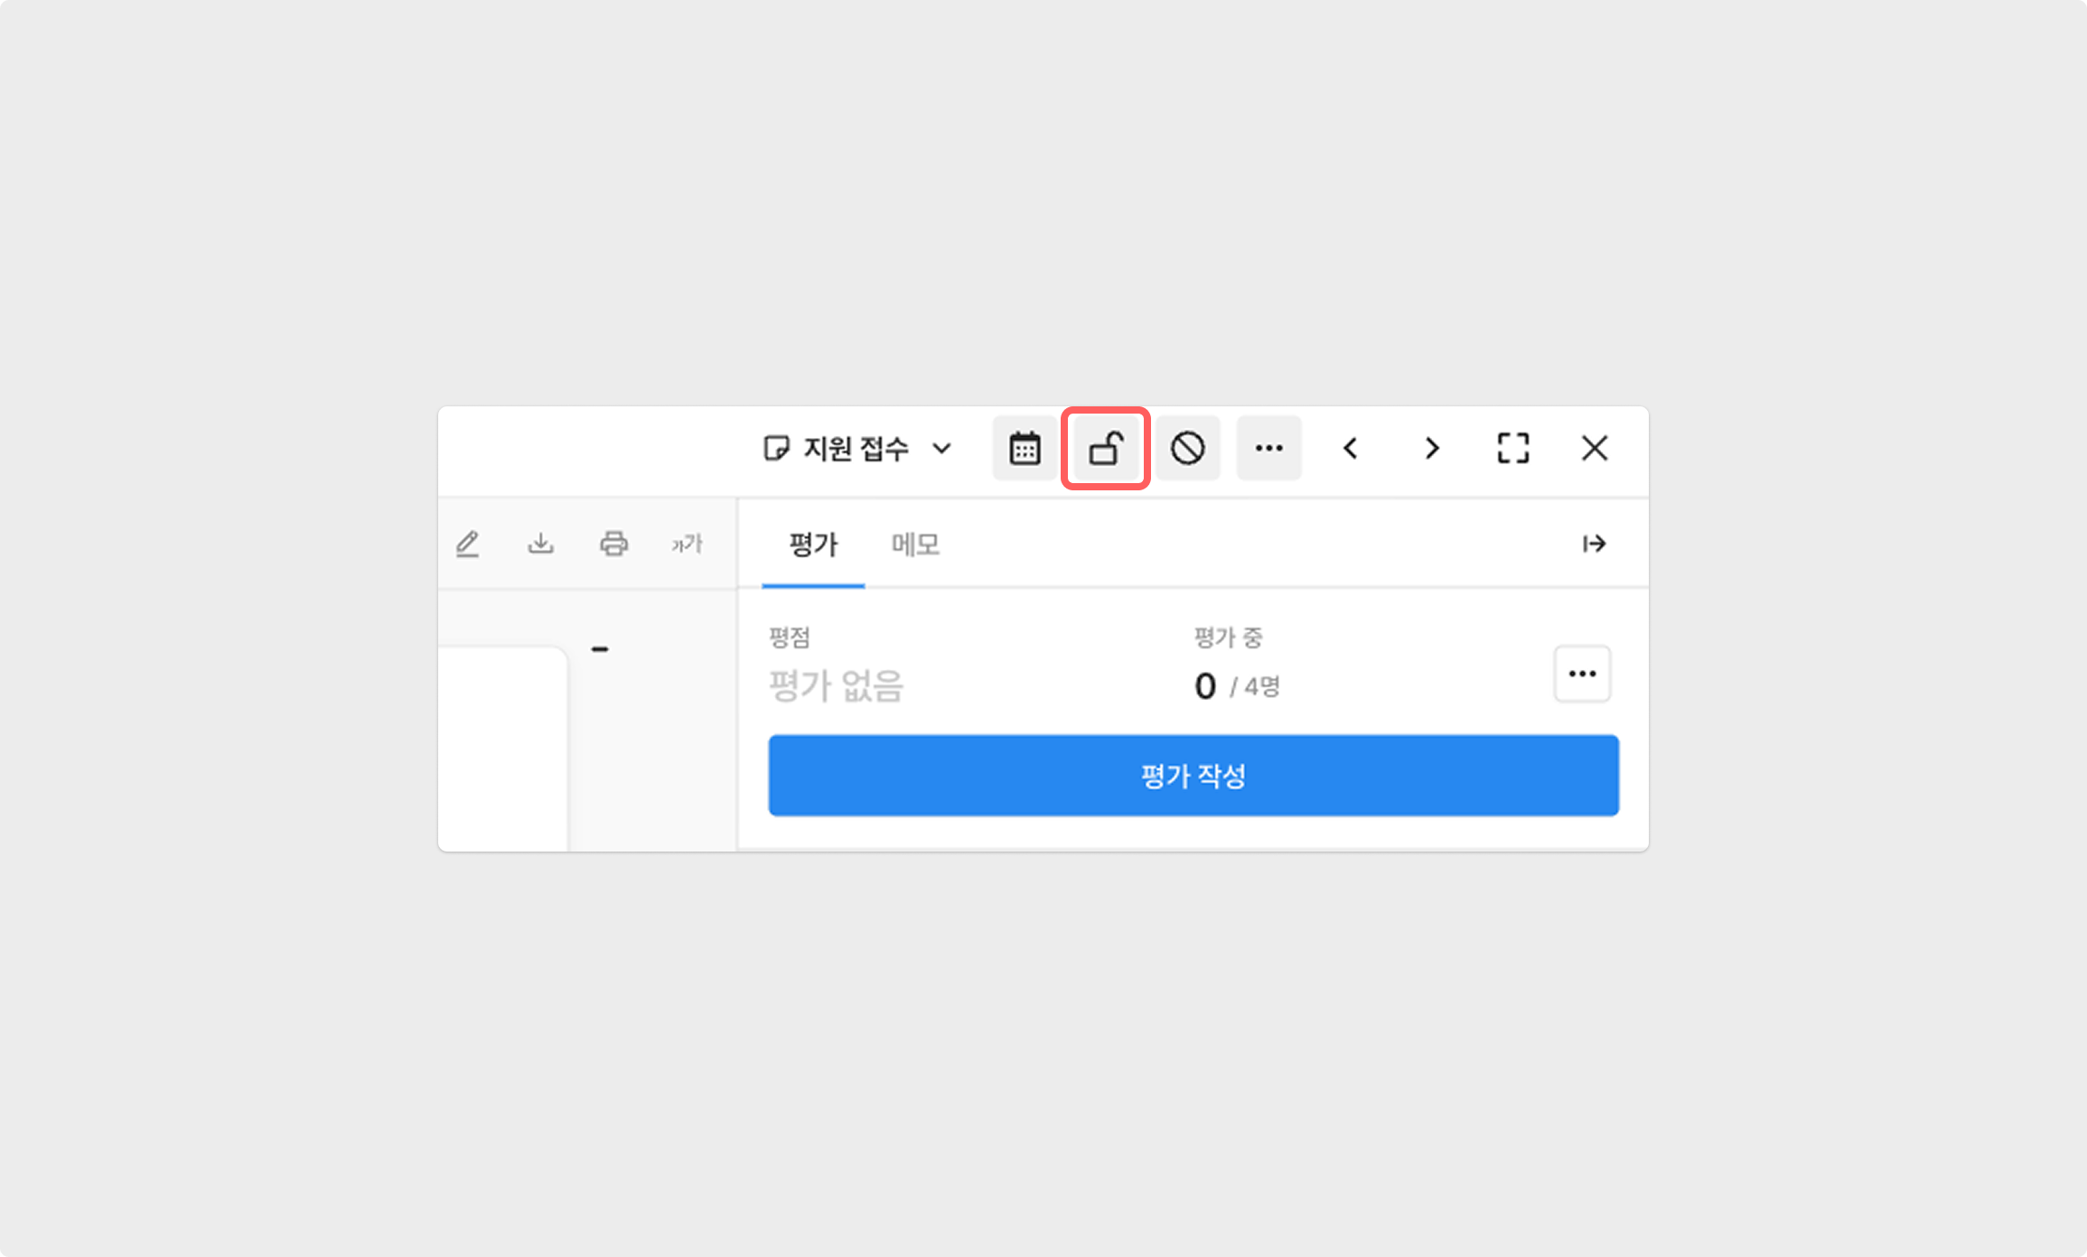Close the applicant detail panel
2087x1257 pixels.
1594,448
